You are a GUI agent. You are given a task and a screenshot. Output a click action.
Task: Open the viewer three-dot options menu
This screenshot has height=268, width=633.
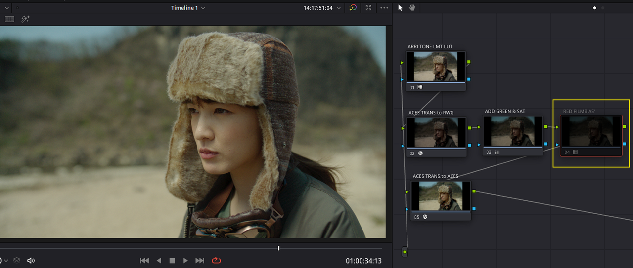(x=384, y=8)
